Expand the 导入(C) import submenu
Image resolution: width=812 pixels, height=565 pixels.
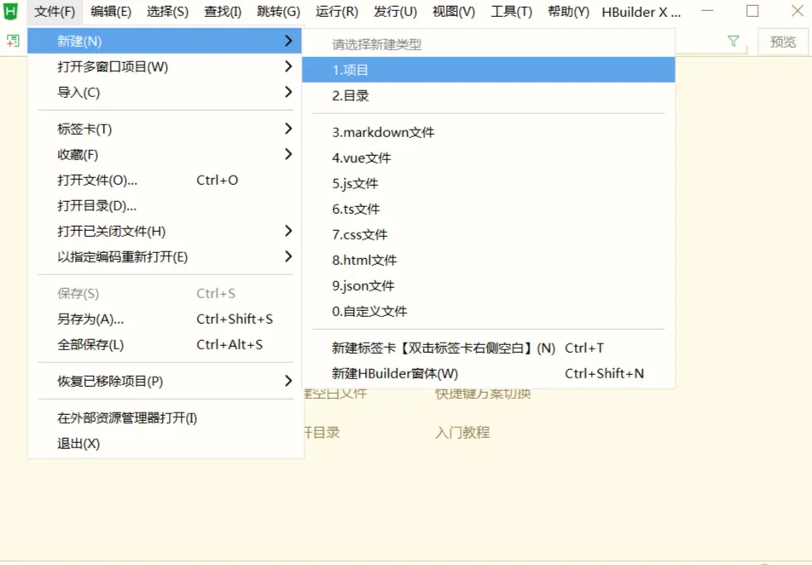[x=78, y=92]
